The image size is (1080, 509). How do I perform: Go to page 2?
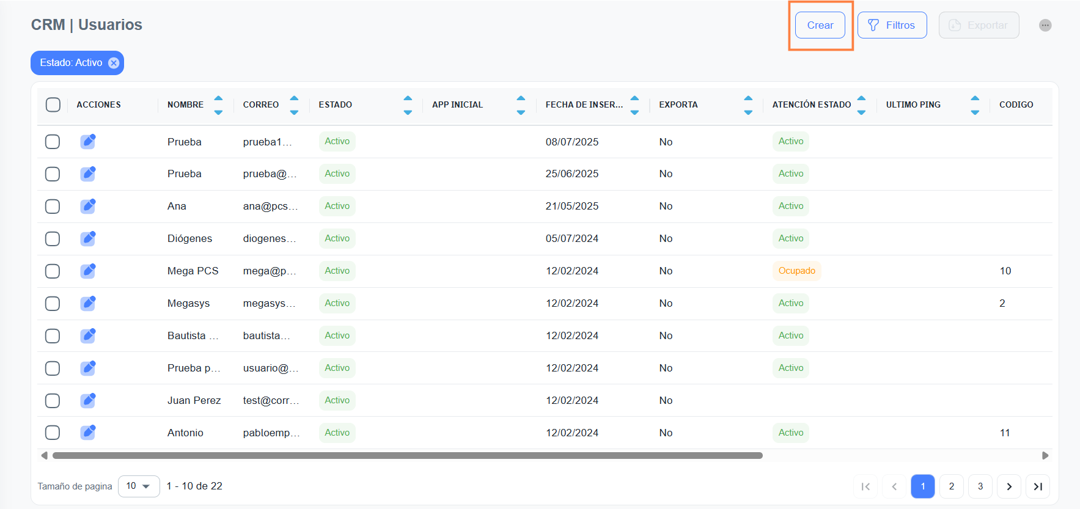(x=951, y=486)
